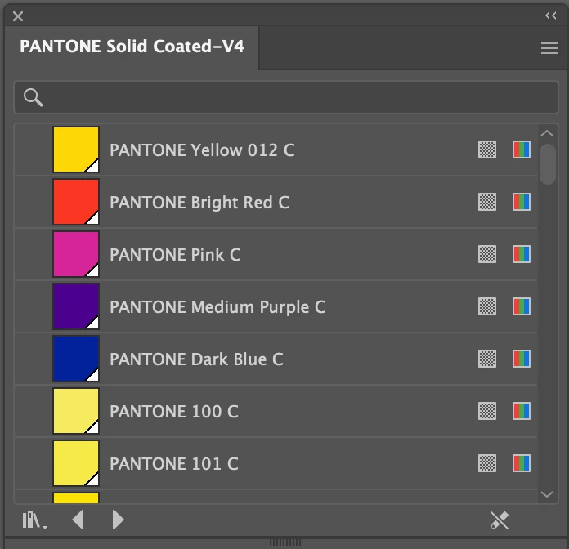
Task: Open the Swatch Libraries menu icon
Action: pos(34,520)
